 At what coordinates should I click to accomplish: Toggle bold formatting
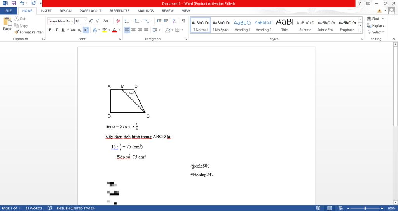[x=50, y=30]
